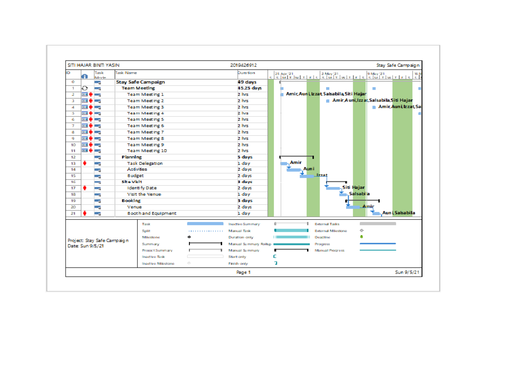This screenshot has height=375, width=531.
Task: Click the Venue task name cell
Action: pyautogui.click(x=135, y=207)
